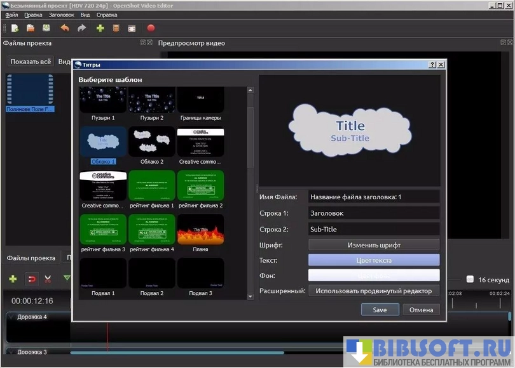Click the Redo arrow icon
515x368 pixels.
pyautogui.click(x=81, y=28)
